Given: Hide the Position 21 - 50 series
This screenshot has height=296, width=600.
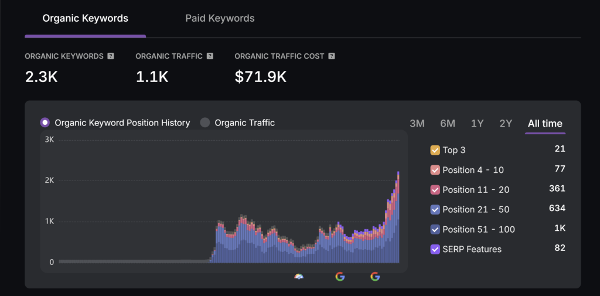Looking at the screenshot, I should 435,209.
